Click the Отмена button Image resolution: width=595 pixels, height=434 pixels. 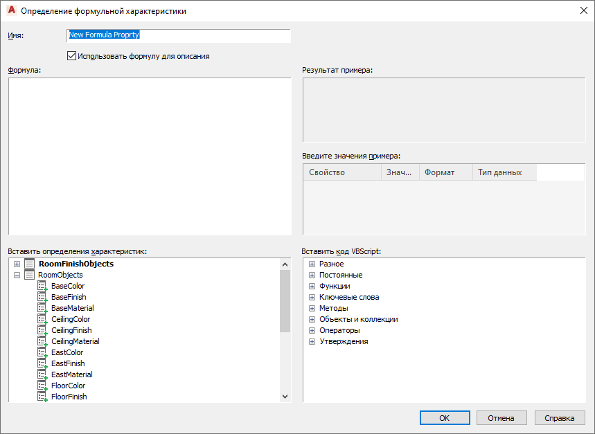501,418
